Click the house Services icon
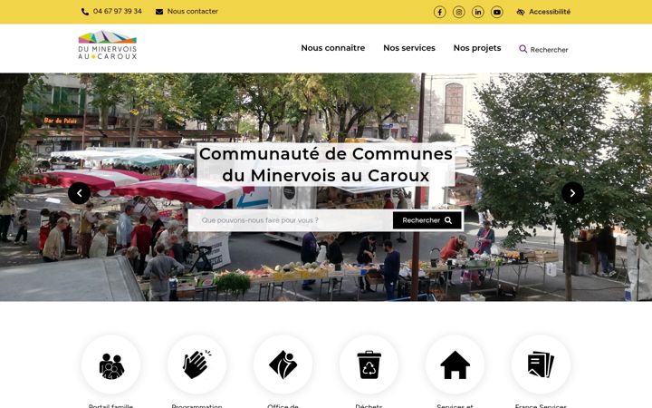This screenshot has height=408, width=652. tap(455, 364)
